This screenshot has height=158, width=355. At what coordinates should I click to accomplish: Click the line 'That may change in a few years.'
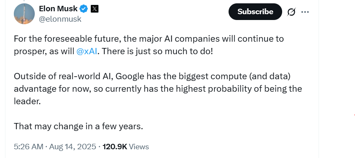pyautogui.click(x=78, y=126)
